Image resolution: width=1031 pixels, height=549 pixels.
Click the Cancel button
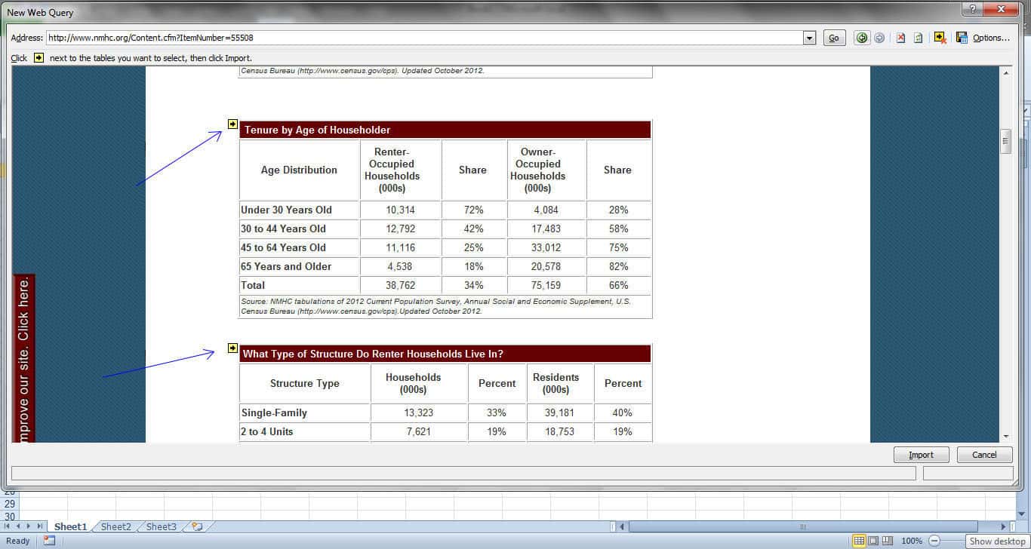[x=984, y=455]
